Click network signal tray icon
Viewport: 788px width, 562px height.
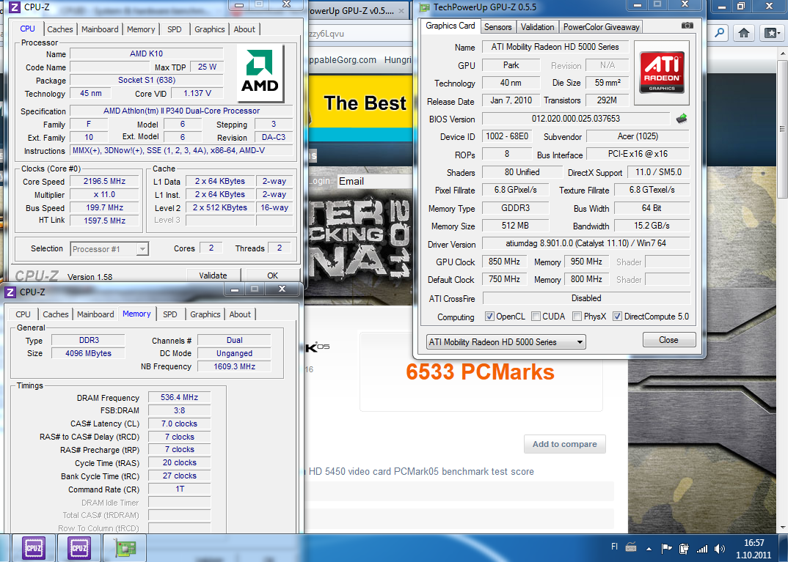702,549
